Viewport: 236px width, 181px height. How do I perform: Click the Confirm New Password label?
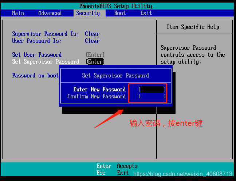[x=97, y=97]
